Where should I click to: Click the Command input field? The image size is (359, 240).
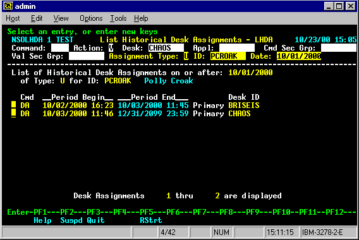point(60,48)
